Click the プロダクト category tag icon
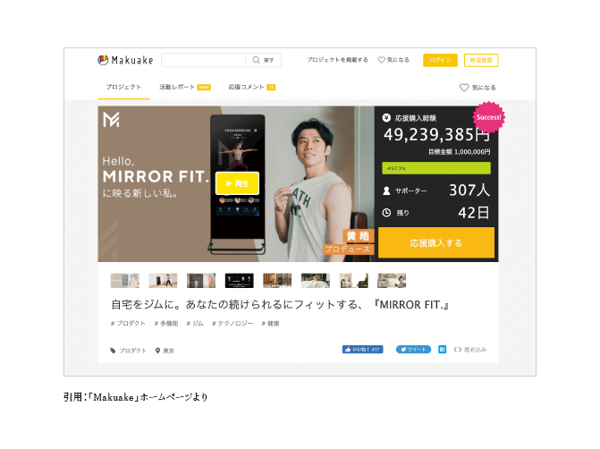Image resolution: width=600 pixels, height=449 pixels. pyautogui.click(x=113, y=351)
